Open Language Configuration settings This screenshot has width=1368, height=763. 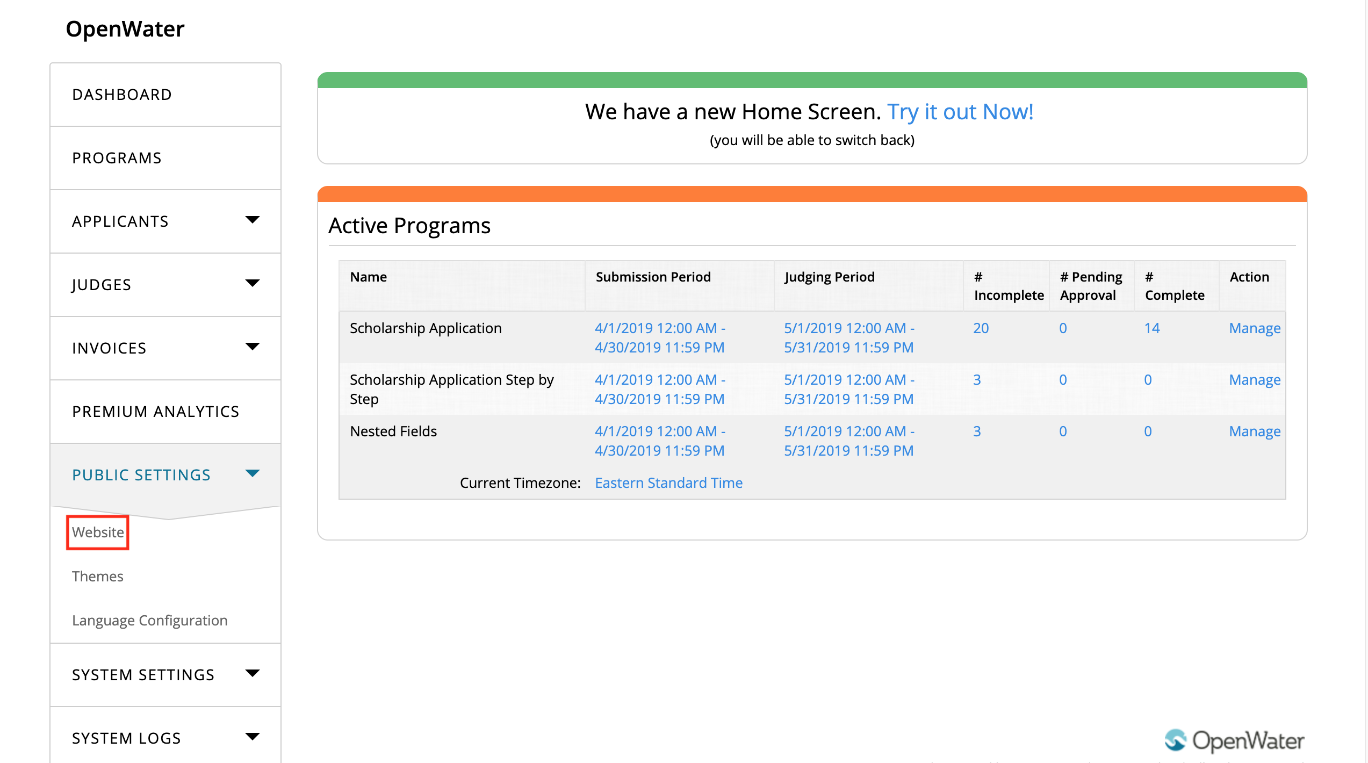(150, 621)
